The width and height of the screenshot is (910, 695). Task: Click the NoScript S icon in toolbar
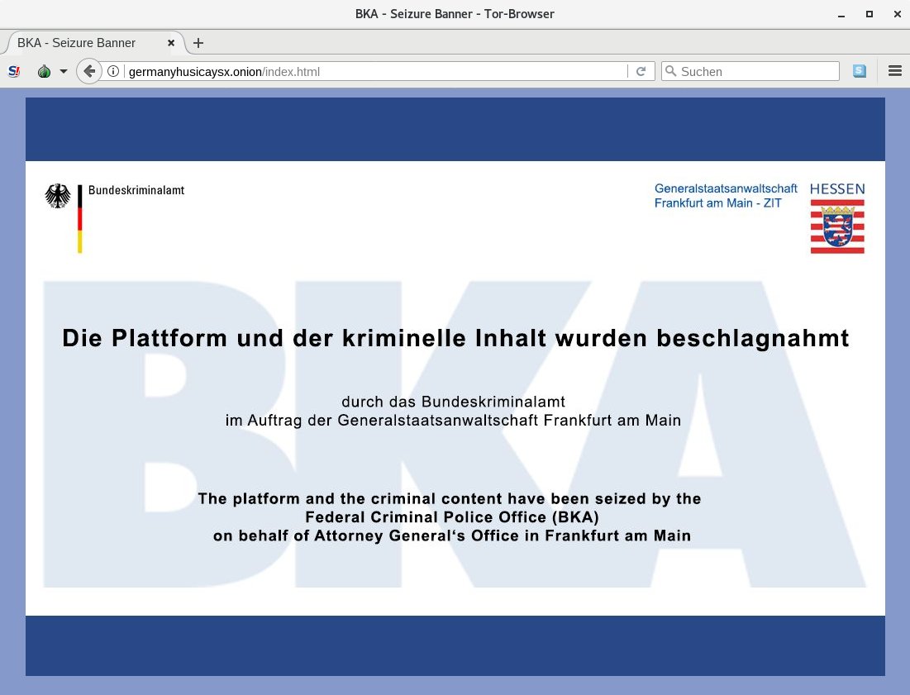pyautogui.click(x=14, y=71)
